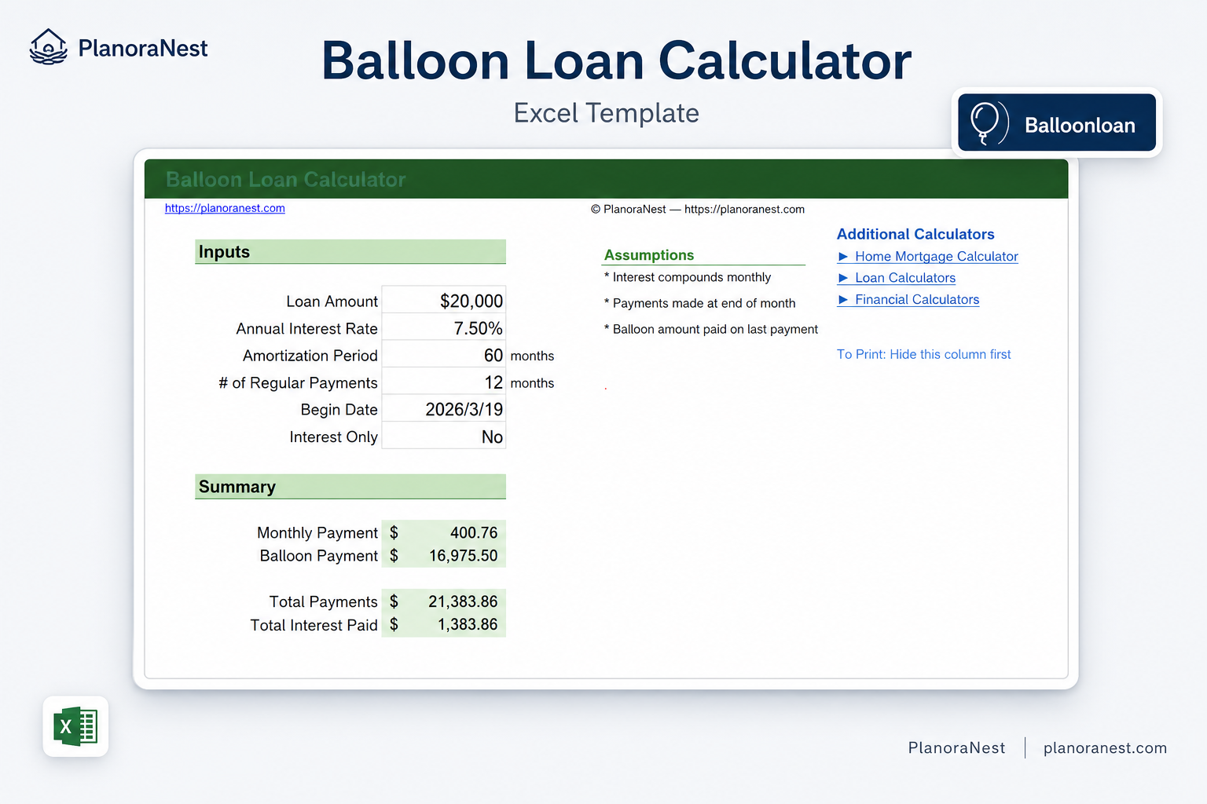Click the Balloonloan badge label
This screenshot has height=804, width=1207.
tap(1080, 126)
